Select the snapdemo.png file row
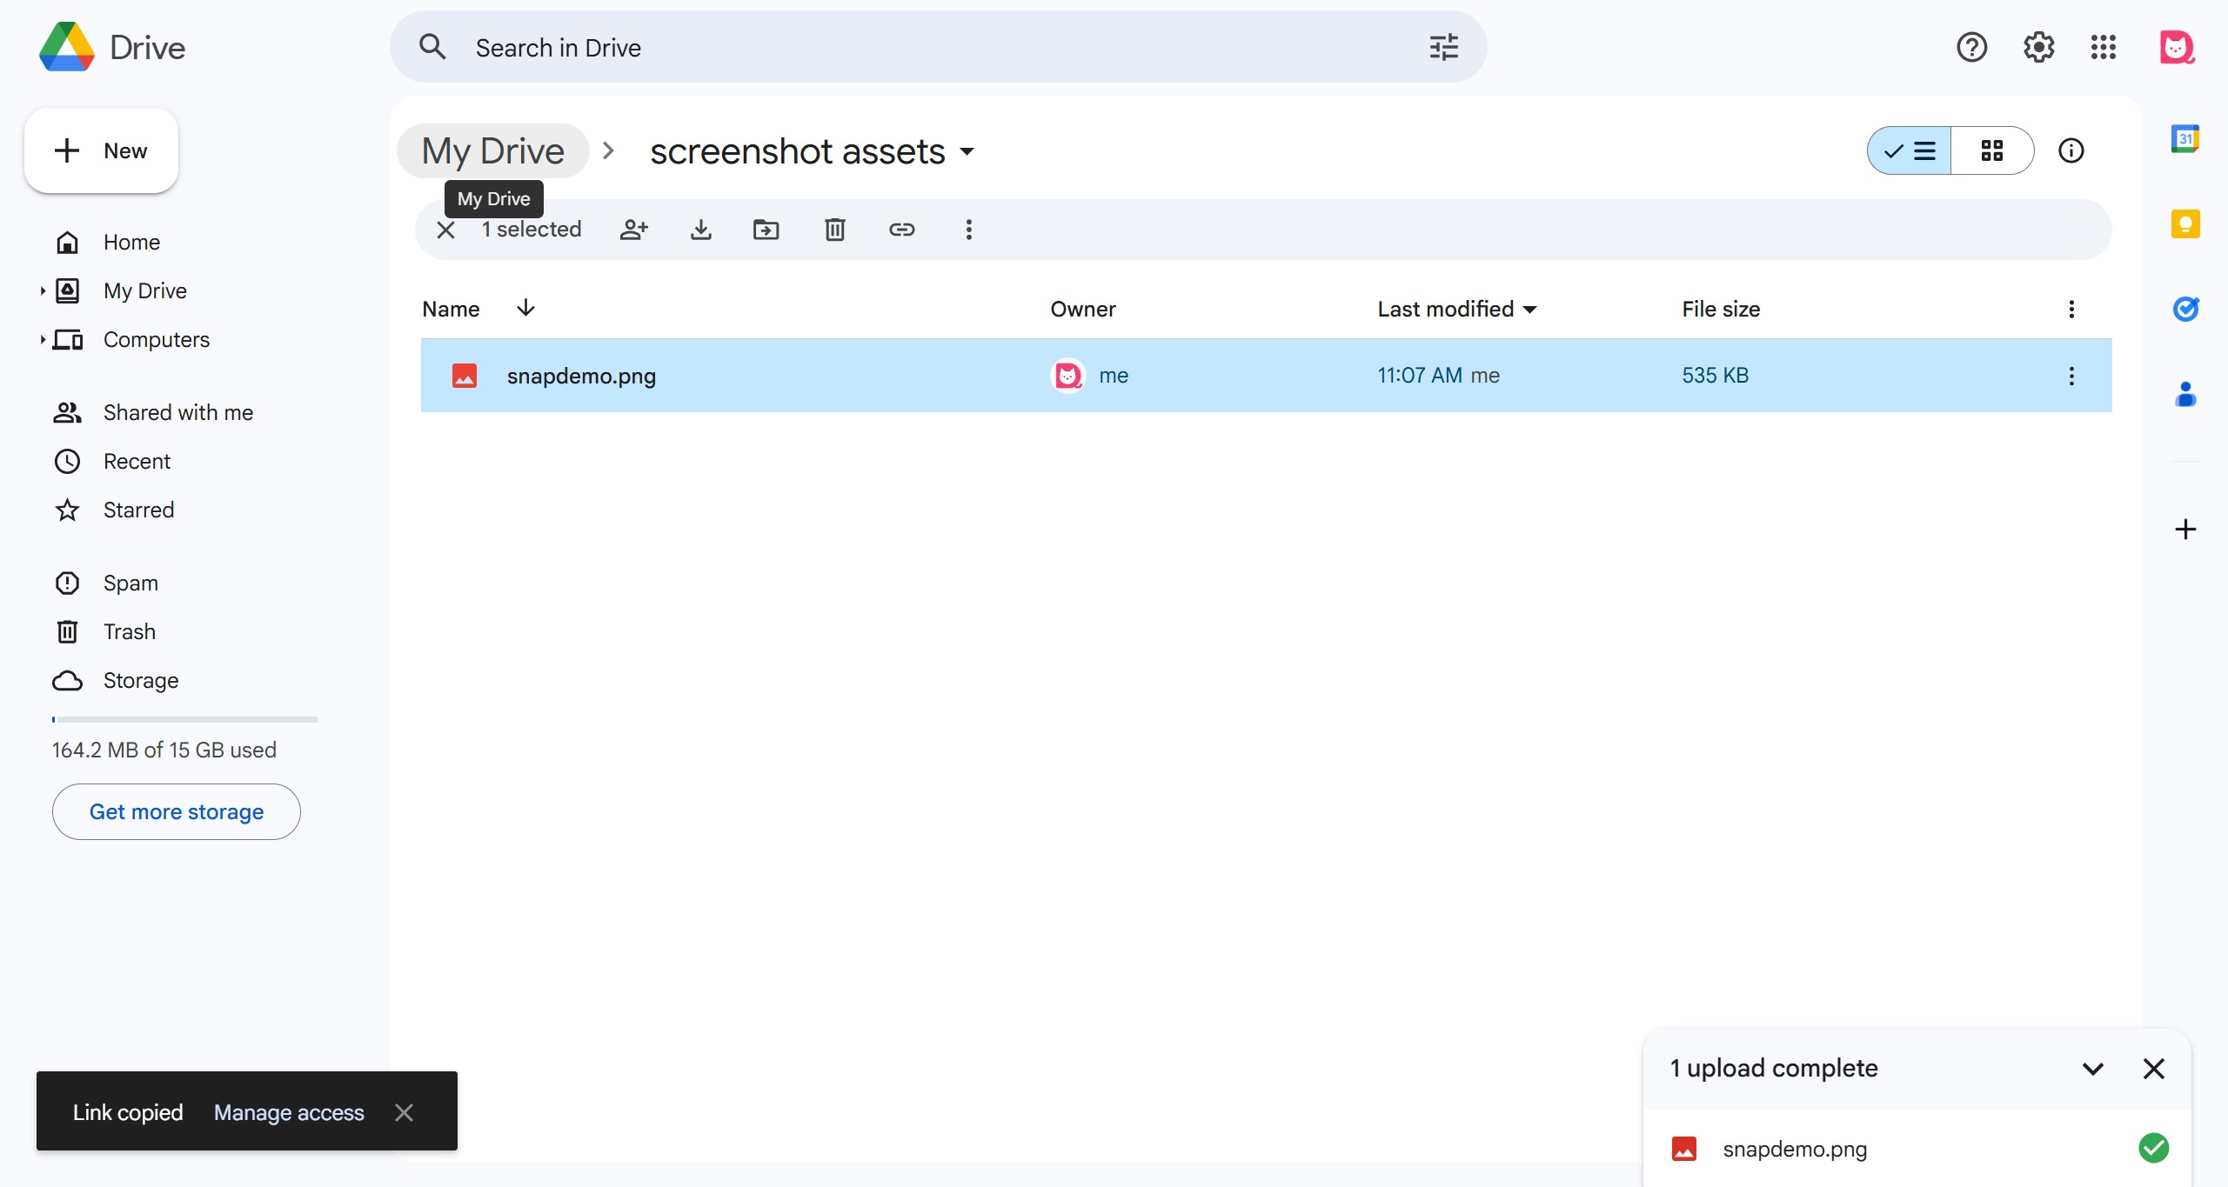The height and width of the screenshot is (1187, 2228). click(x=1266, y=376)
